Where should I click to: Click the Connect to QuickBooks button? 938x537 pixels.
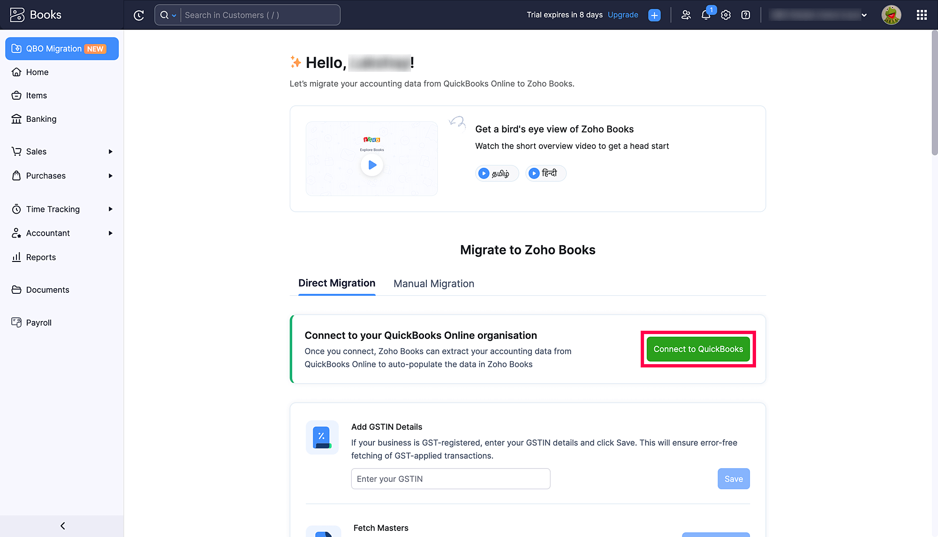698,349
